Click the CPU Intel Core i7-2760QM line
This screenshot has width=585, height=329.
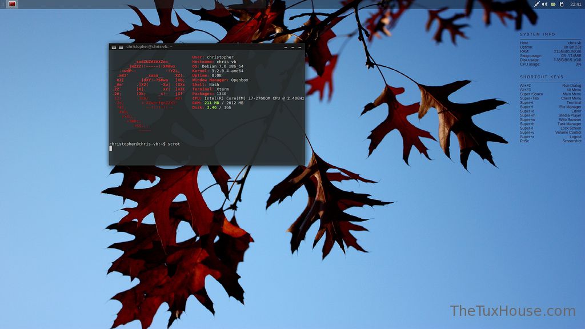click(x=248, y=98)
